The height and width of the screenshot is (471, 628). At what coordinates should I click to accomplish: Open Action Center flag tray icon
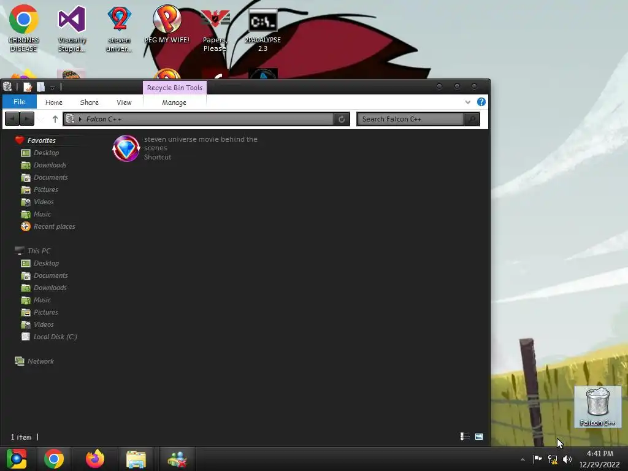pos(537,459)
